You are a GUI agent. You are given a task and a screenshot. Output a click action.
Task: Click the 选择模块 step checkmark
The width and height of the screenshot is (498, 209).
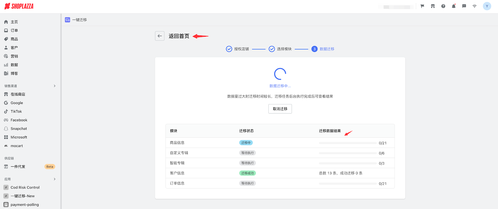[272, 49]
